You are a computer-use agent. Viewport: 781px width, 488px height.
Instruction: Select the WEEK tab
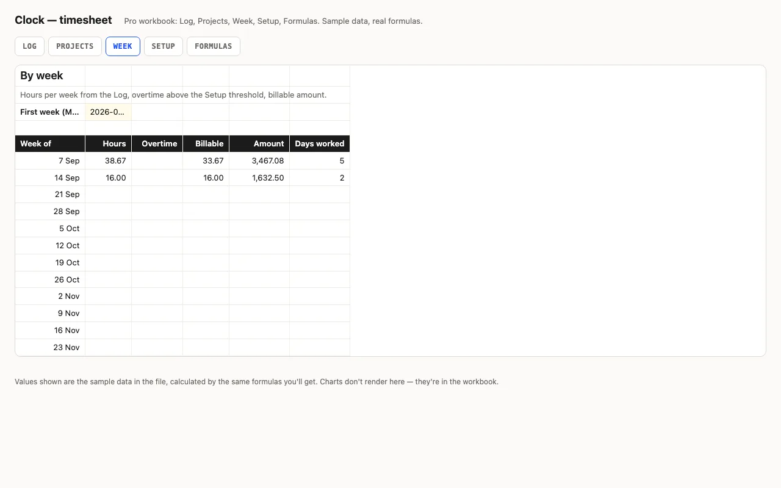pyautogui.click(x=123, y=46)
